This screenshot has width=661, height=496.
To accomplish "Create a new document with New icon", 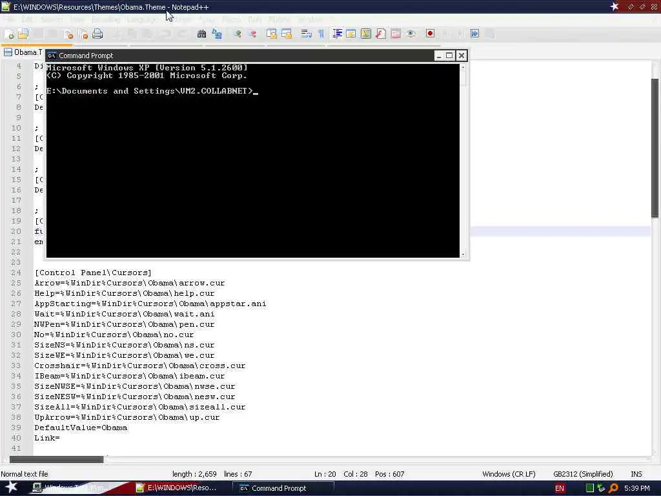I will (9, 34).
